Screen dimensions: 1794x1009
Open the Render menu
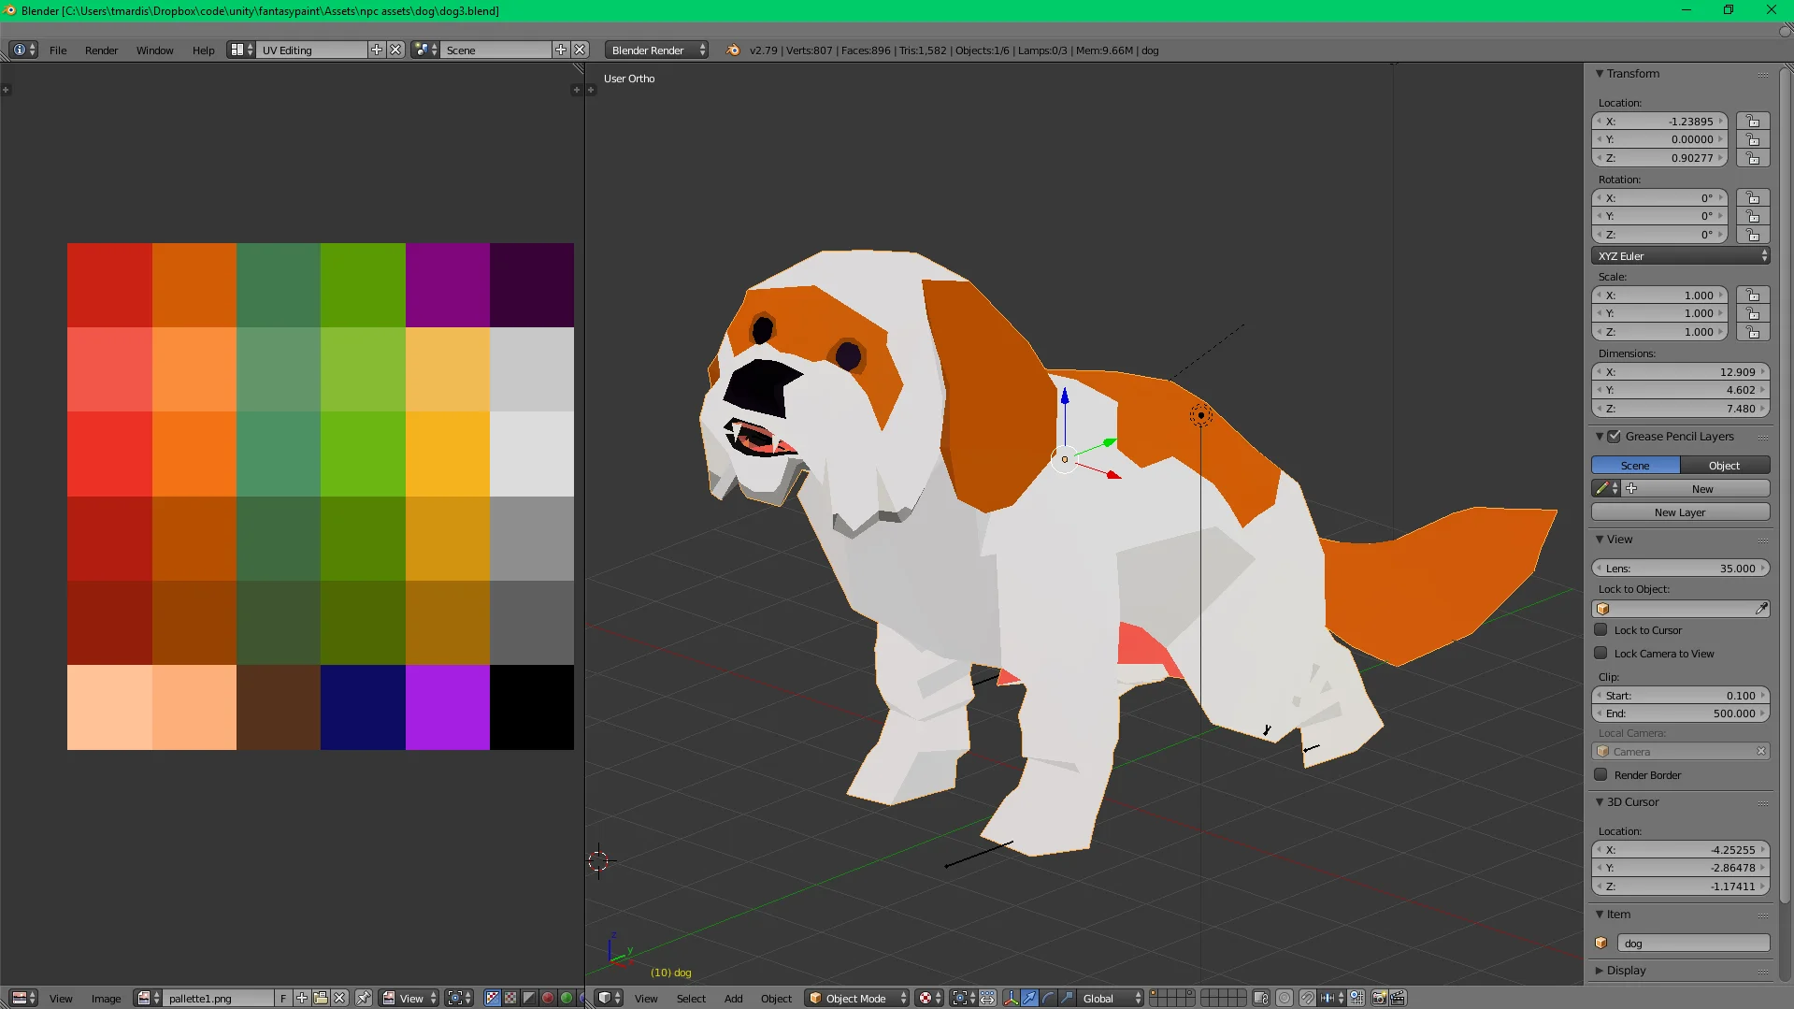point(101,50)
